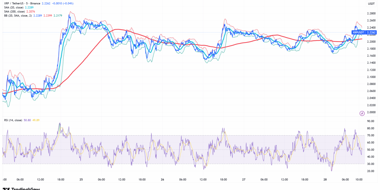The width and height of the screenshot is (380, 190).
Task: Click the date 25 on time axis
Action: click(81, 180)
